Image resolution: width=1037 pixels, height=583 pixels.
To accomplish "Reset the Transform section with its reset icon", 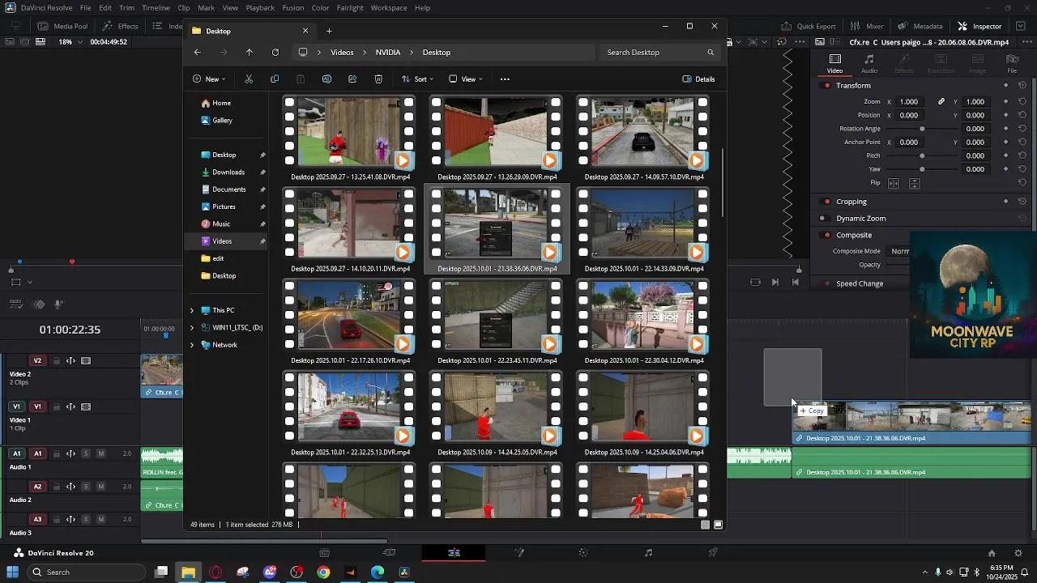I will pyautogui.click(x=1022, y=86).
